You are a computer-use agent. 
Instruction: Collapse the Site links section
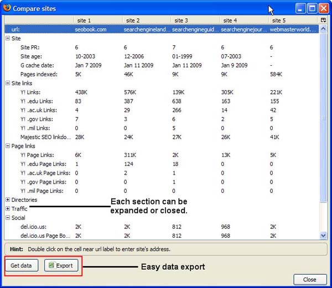coord(8,83)
